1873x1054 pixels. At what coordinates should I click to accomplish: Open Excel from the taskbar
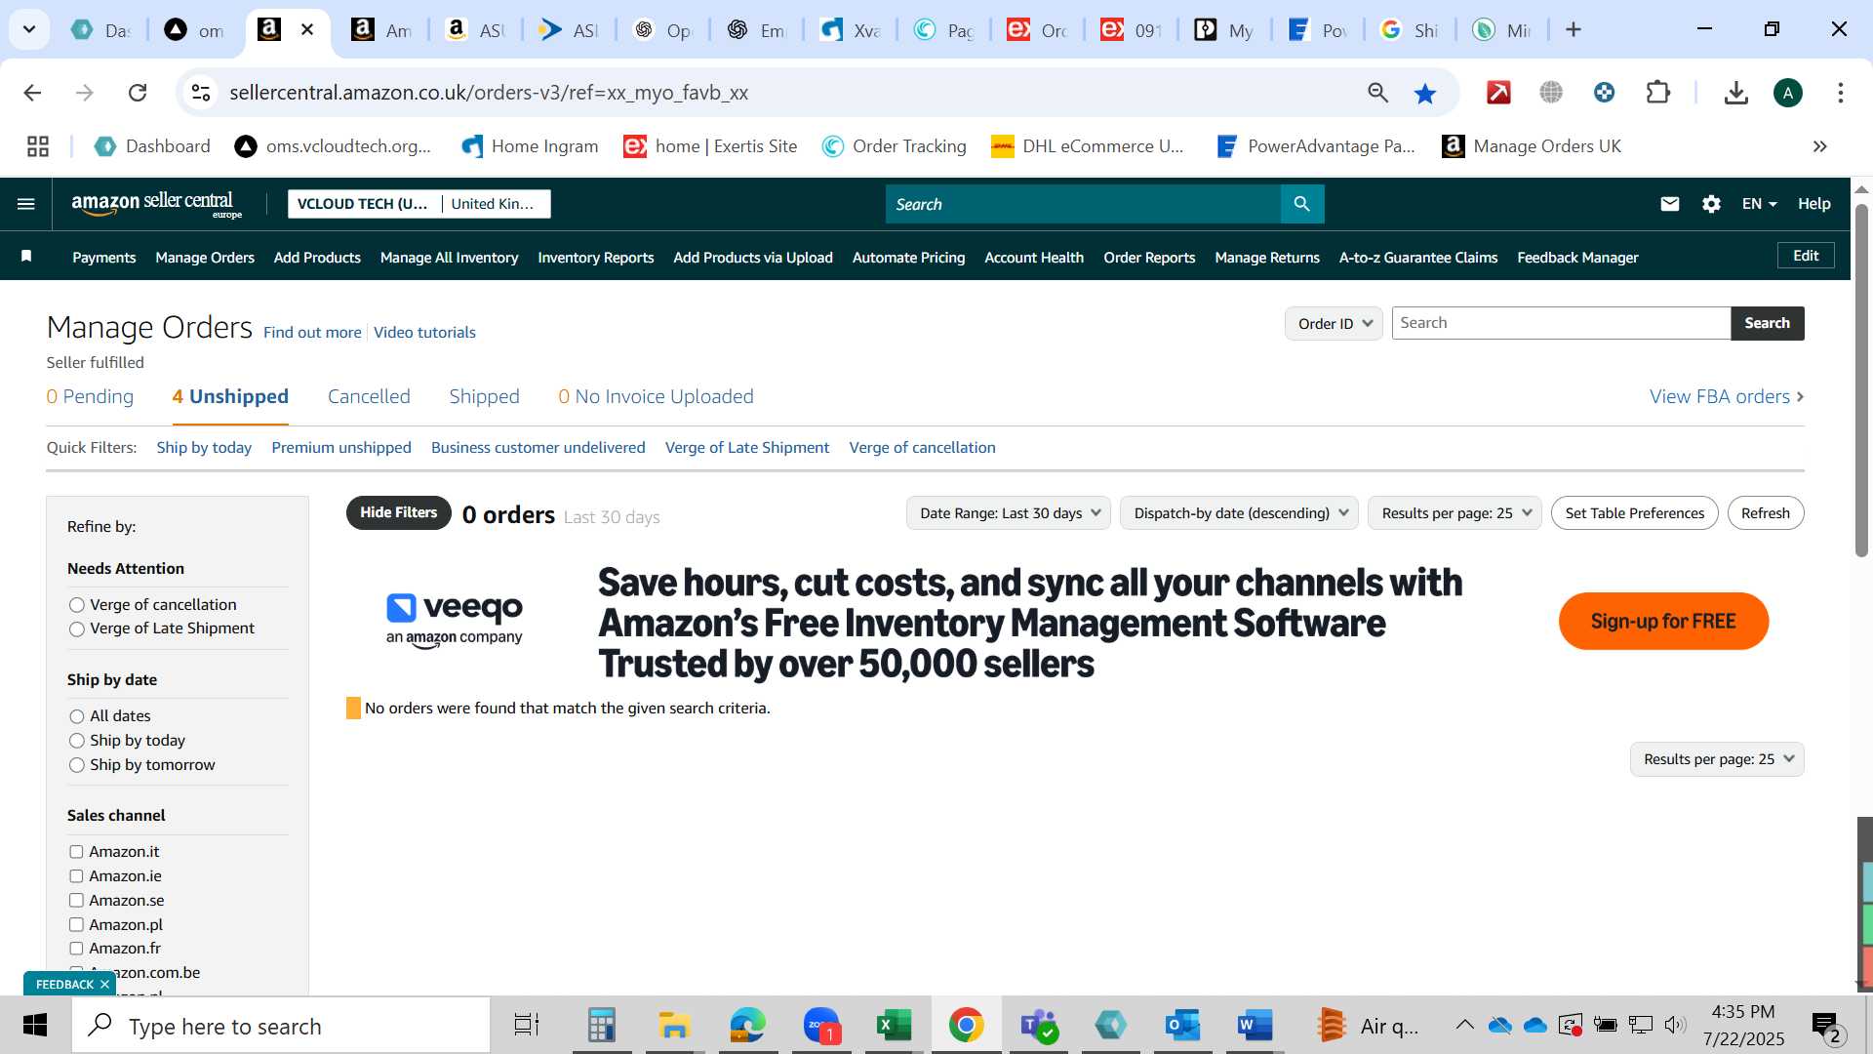(x=893, y=1026)
